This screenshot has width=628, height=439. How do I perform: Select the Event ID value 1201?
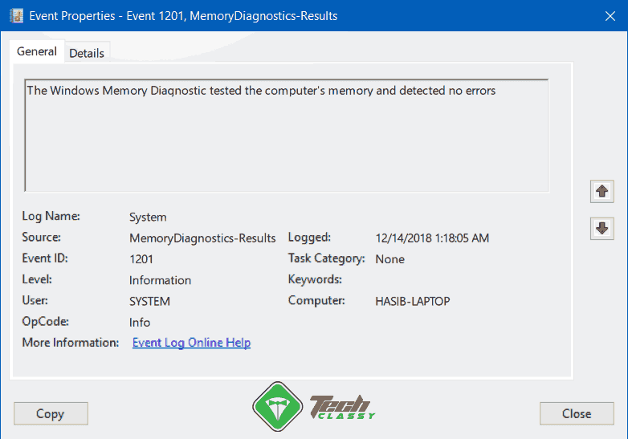pos(141,259)
